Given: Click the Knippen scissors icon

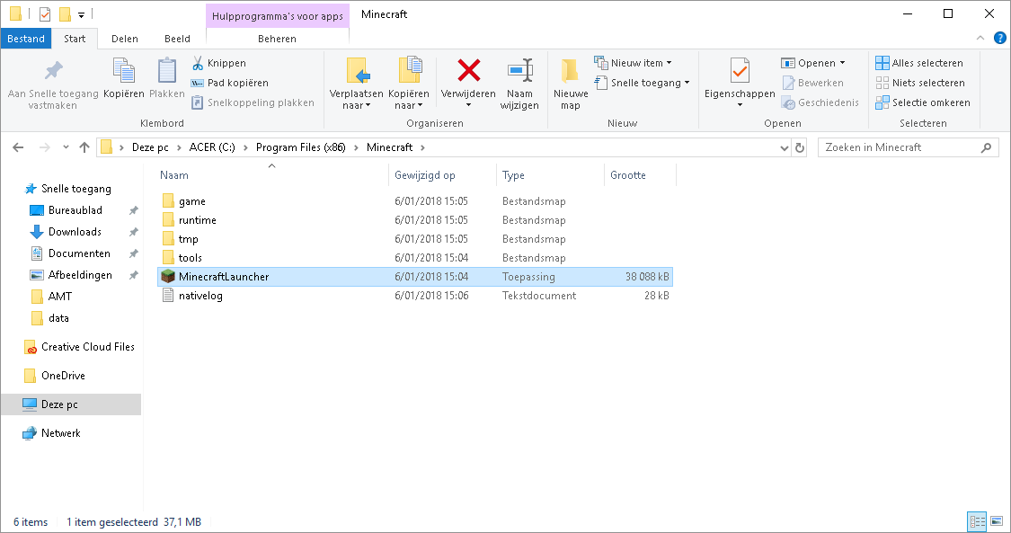Looking at the screenshot, I should [198, 63].
